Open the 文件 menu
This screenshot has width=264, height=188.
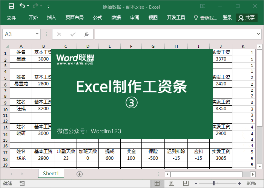tap(11, 18)
